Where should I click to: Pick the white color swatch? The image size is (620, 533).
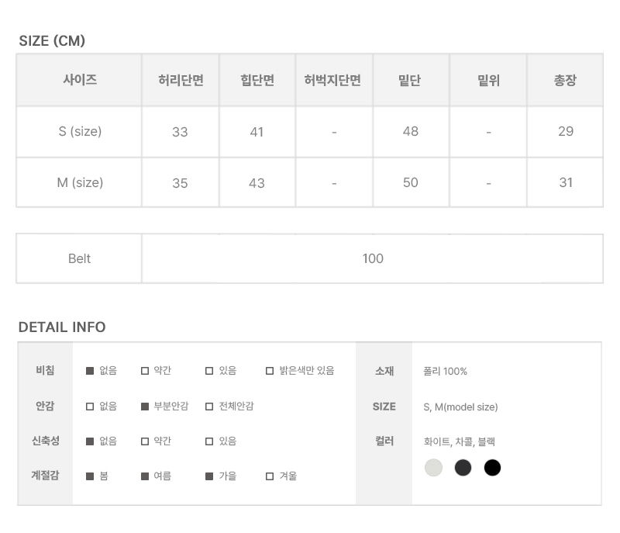coord(434,468)
